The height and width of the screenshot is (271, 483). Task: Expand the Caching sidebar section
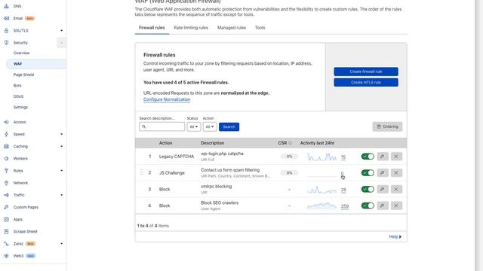tap(62, 146)
